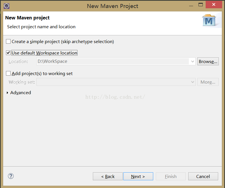The image size is (225, 188).
Task: Click the 'Select project name and location' text
Action: (x=41, y=27)
